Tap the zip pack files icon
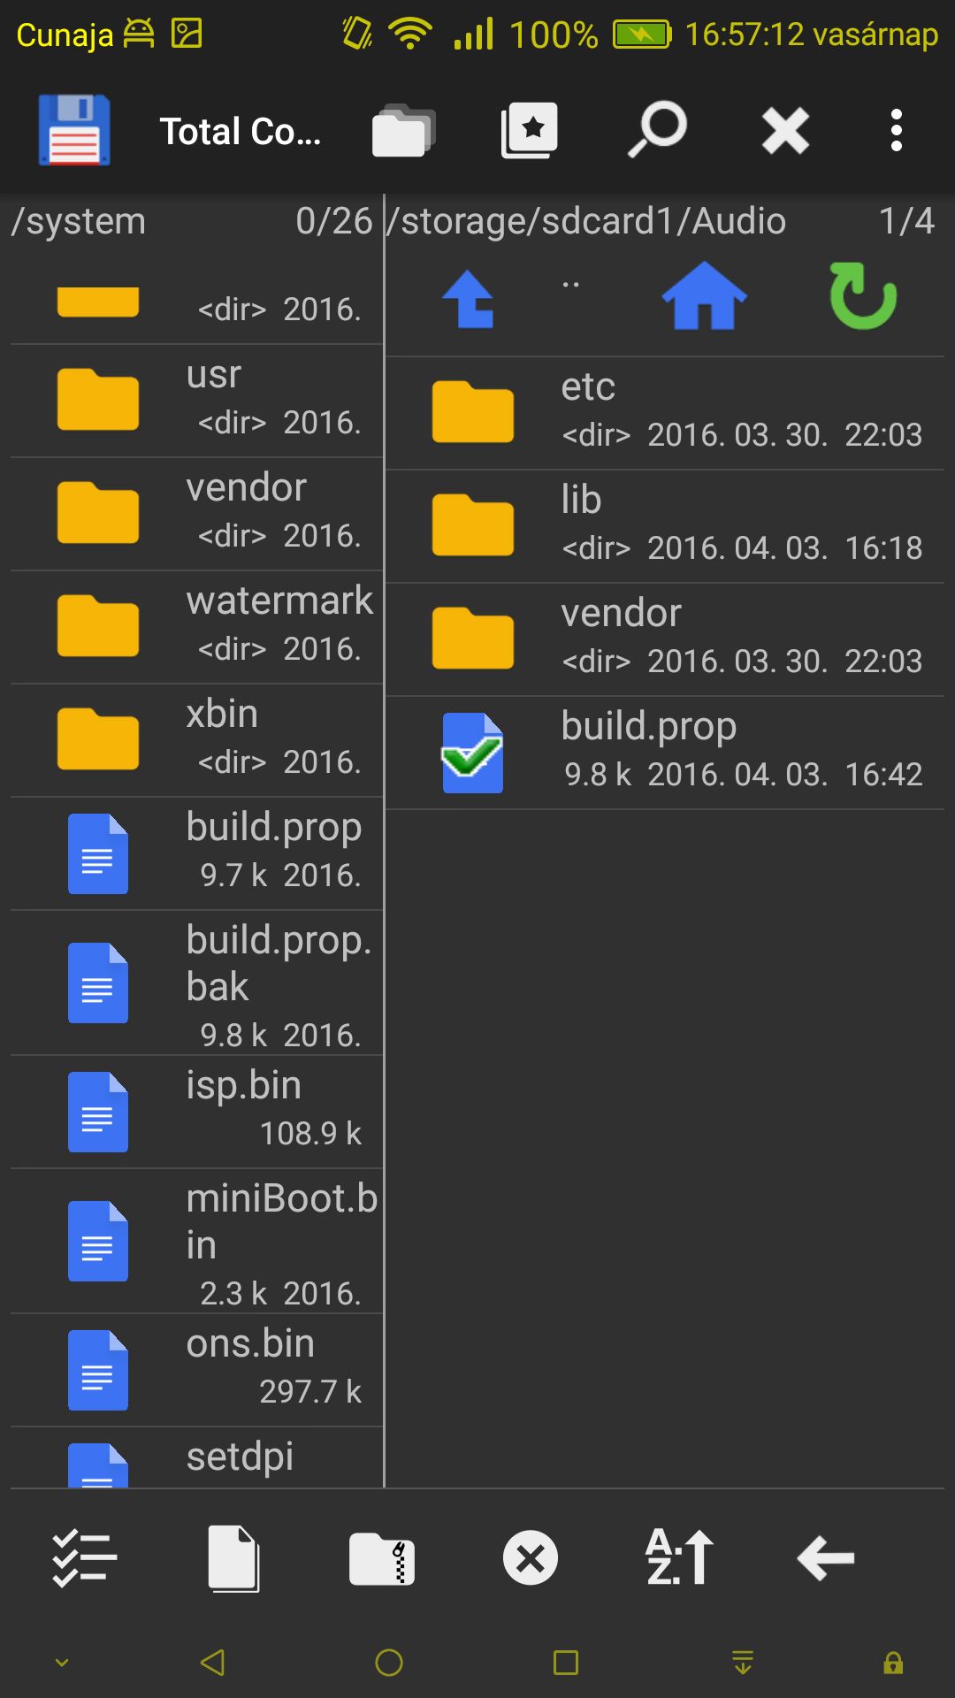Image resolution: width=955 pixels, height=1698 pixels. 382,1558
